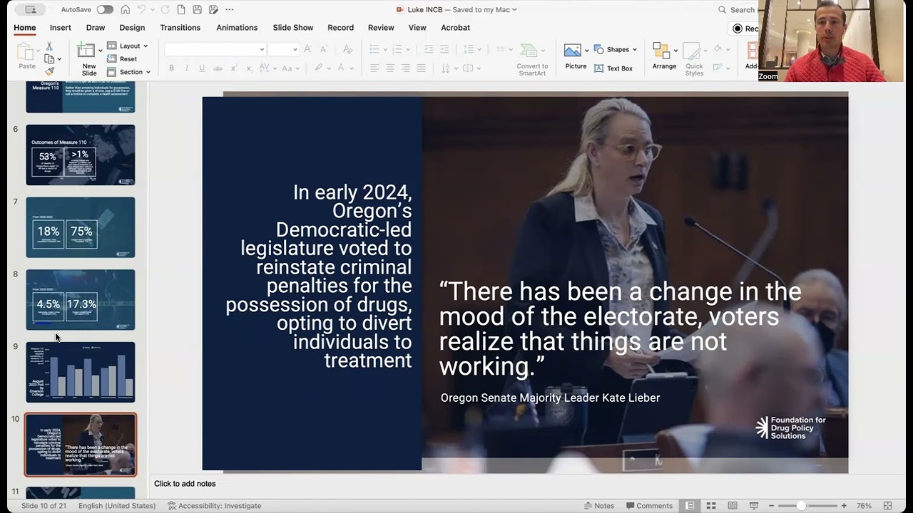Screen dimensions: 913x513
Task: Select Normal view in status bar
Action: point(690,506)
